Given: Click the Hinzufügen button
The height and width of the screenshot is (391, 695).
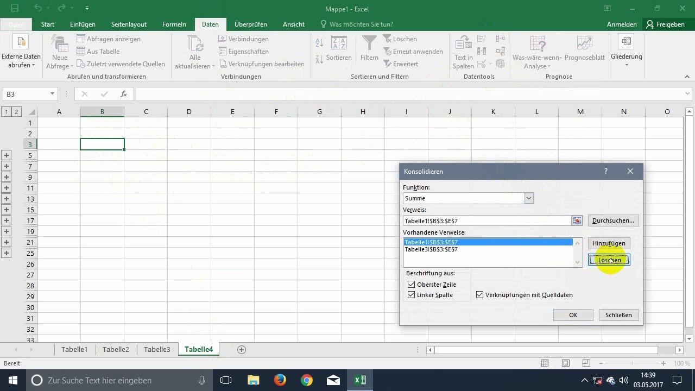Looking at the screenshot, I should (x=609, y=243).
